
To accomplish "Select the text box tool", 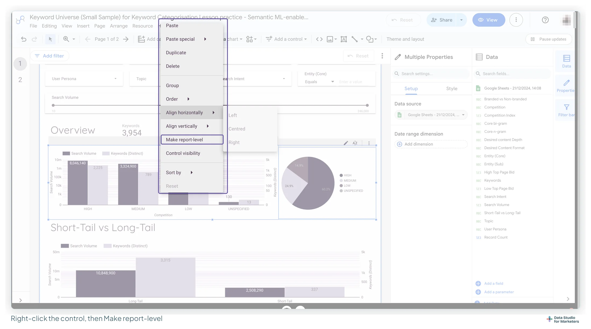I will coord(344,39).
